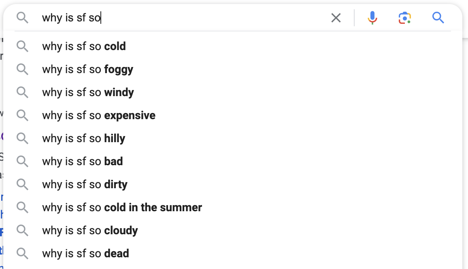Click magnifier icon beside "dead" suggestion
468x269 pixels.
[23, 254]
